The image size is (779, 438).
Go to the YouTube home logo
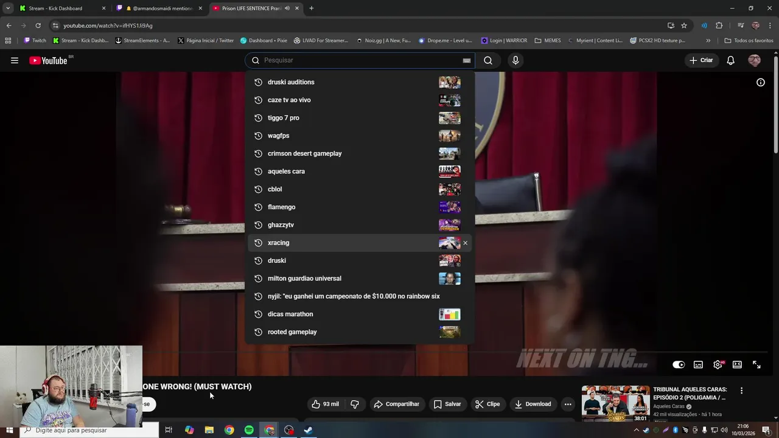[49, 60]
